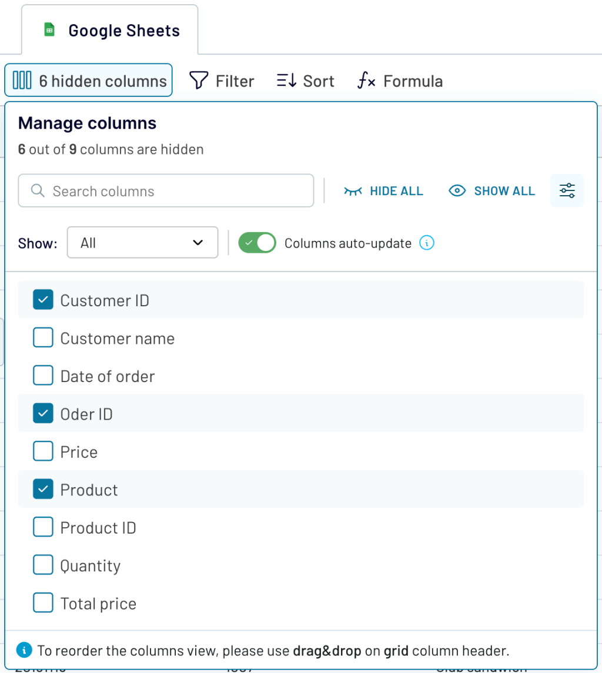Screen dimensions: 602x673
Task: Click the Google Sheets icon on the tab
Action: coord(49,29)
